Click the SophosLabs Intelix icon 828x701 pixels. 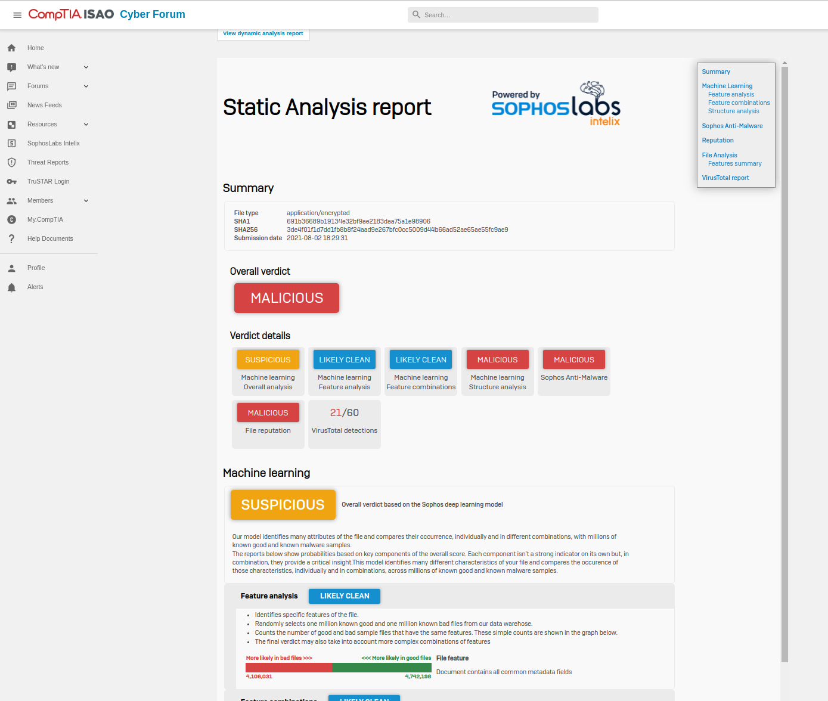11,143
